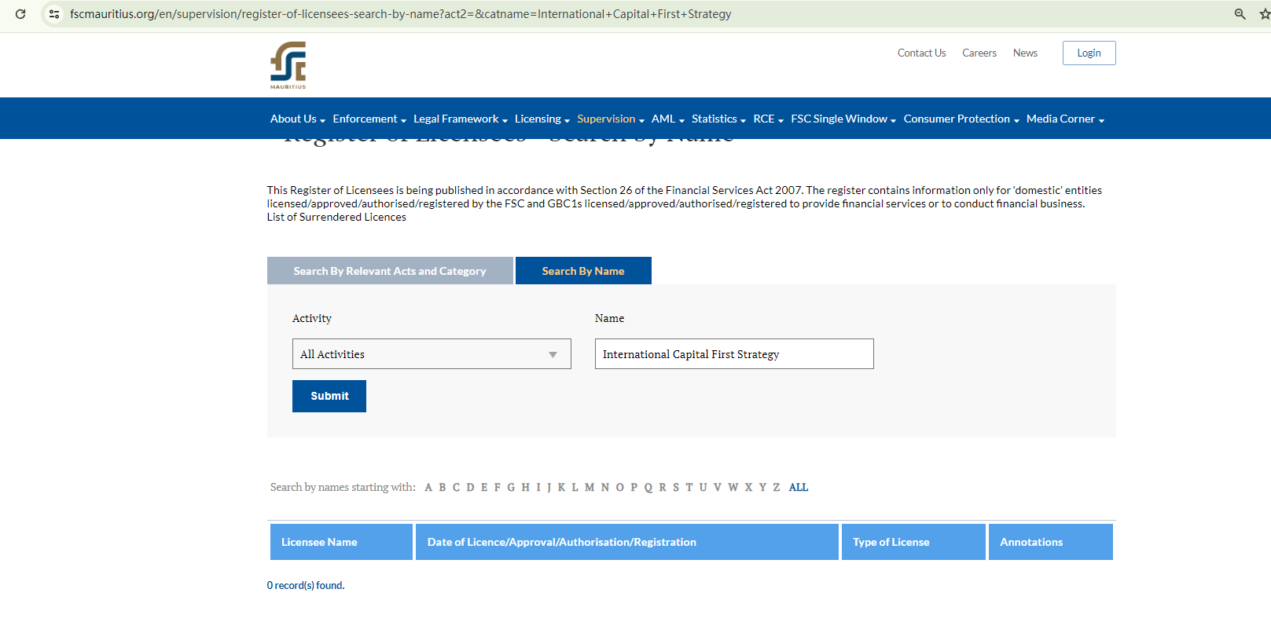The height and width of the screenshot is (622, 1271).
Task: Go to FSC Mauritius logo homepage
Action: 288,65
